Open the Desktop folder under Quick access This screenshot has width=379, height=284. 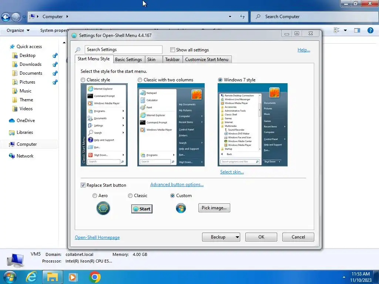coord(24,55)
